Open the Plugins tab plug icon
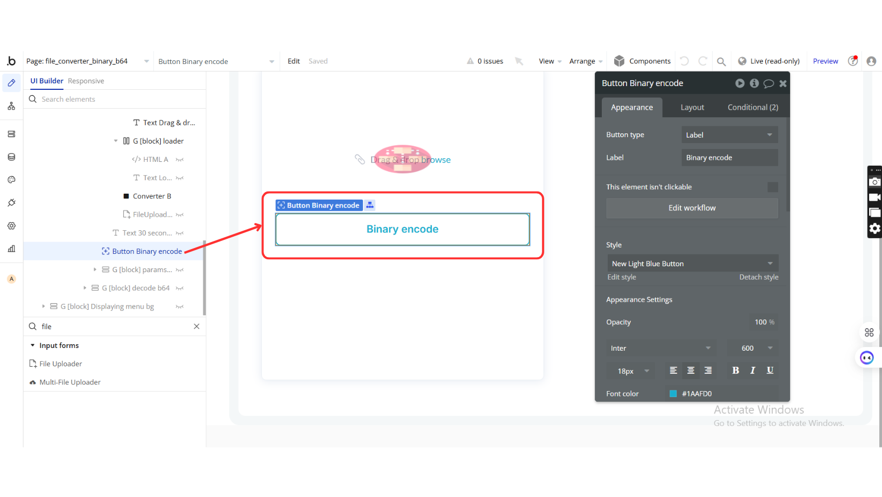The height and width of the screenshot is (497, 882). click(x=11, y=203)
